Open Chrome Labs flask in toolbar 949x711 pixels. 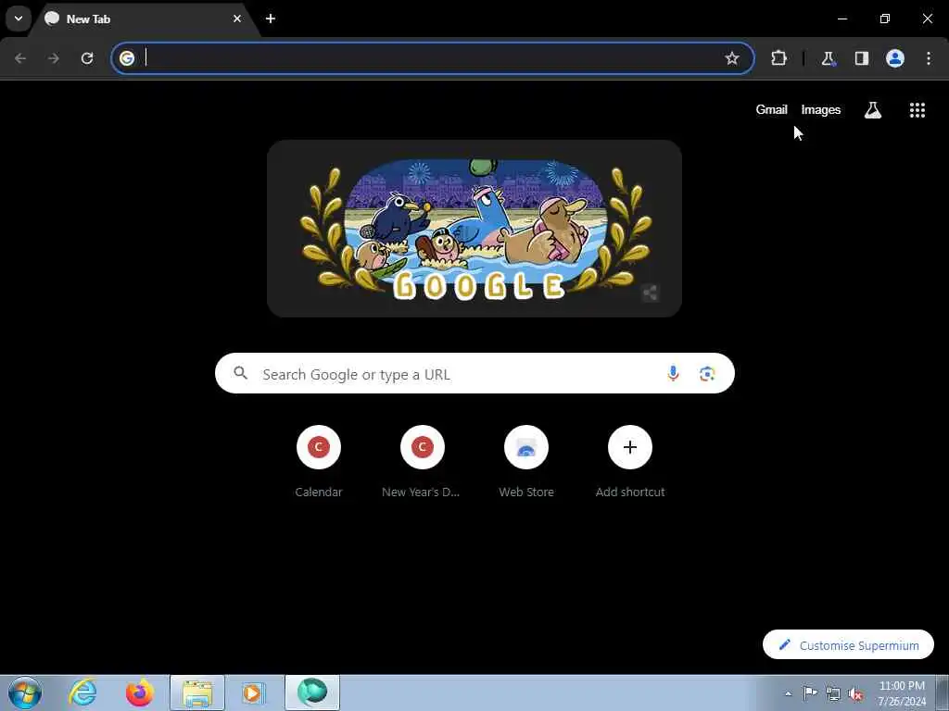pyautogui.click(x=828, y=58)
